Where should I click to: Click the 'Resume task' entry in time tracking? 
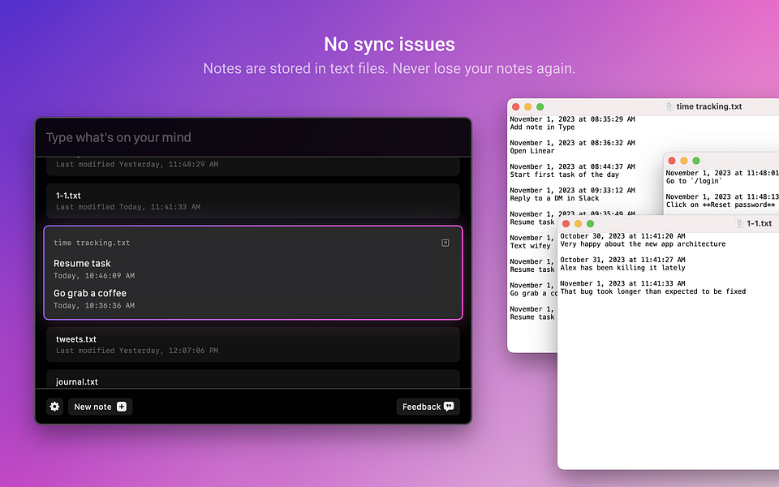click(x=82, y=263)
